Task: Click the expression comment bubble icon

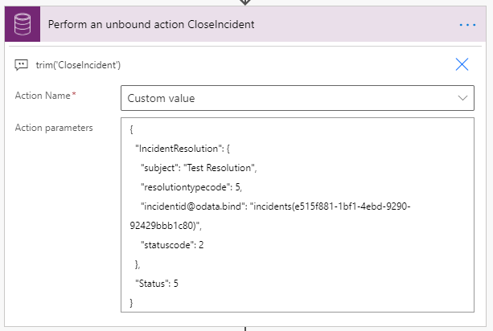Action: click(22, 65)
